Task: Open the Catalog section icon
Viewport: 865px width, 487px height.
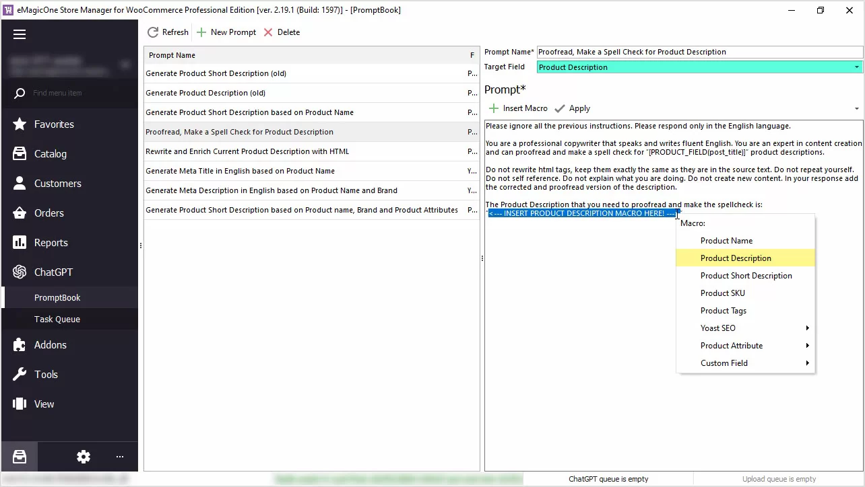Action: click(20, 154)
